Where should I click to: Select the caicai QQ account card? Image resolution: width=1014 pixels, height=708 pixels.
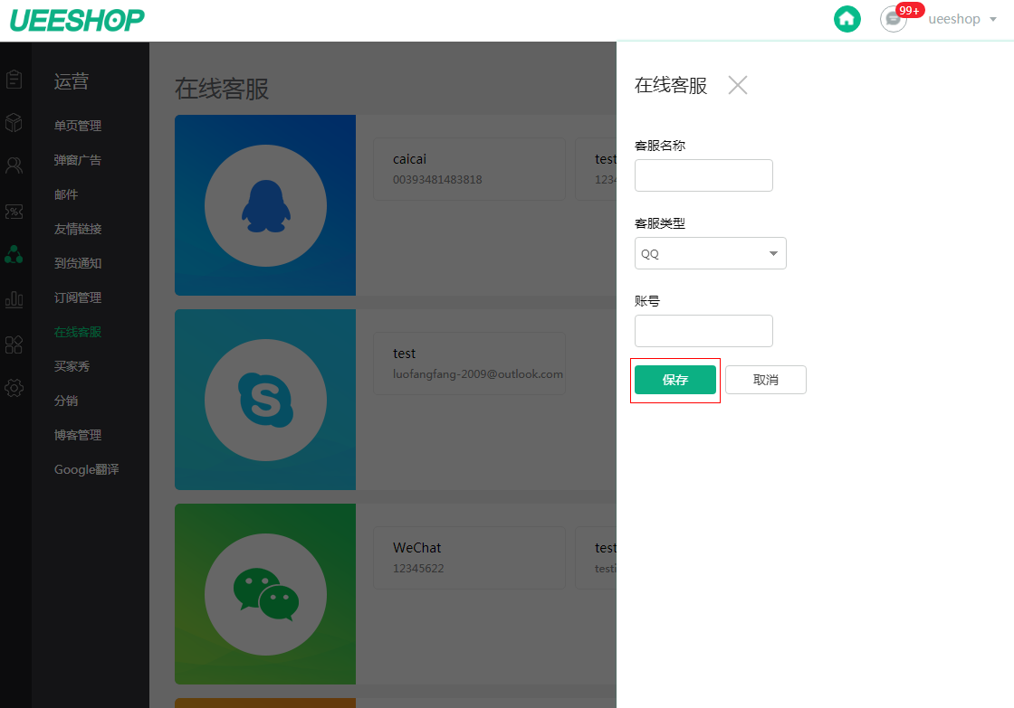pyautogui.click(x=470, y=168)
